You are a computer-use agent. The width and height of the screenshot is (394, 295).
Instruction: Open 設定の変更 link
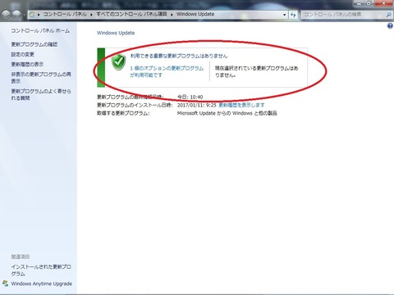[22, 54]
